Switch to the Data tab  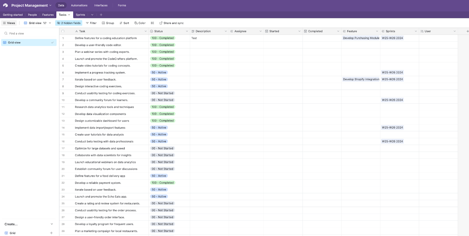tap(61, 5)
